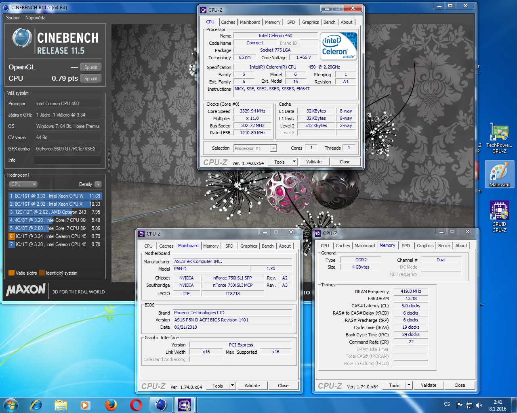Click the Mainboard CPU-Z window title icon
517x413 pixels.
pos(141,234)
